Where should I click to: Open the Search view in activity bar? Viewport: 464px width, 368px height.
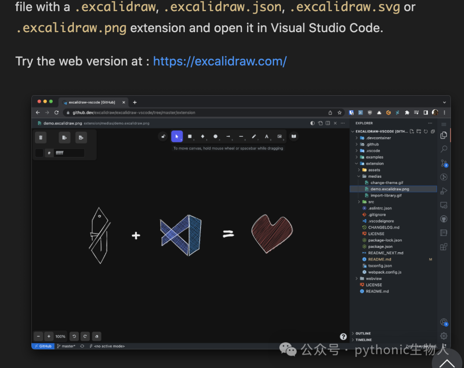444,149
